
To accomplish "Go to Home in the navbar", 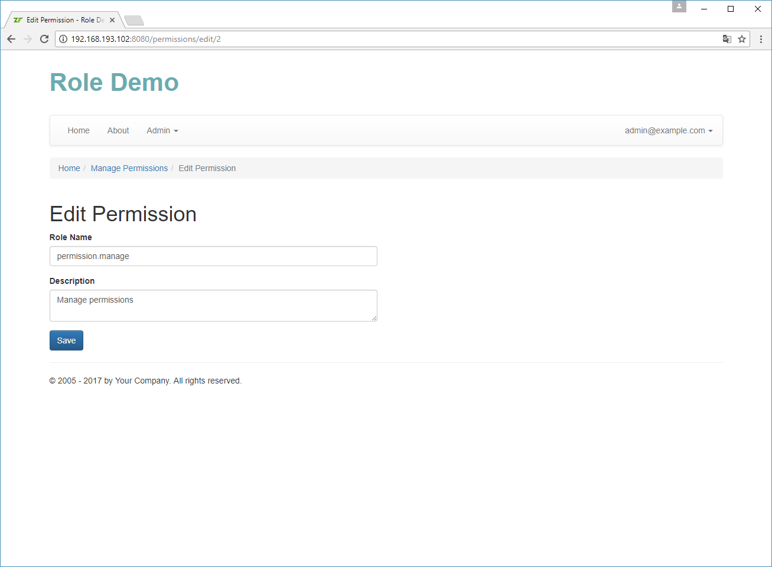I will pyautogui.click(x=79, y=130).
